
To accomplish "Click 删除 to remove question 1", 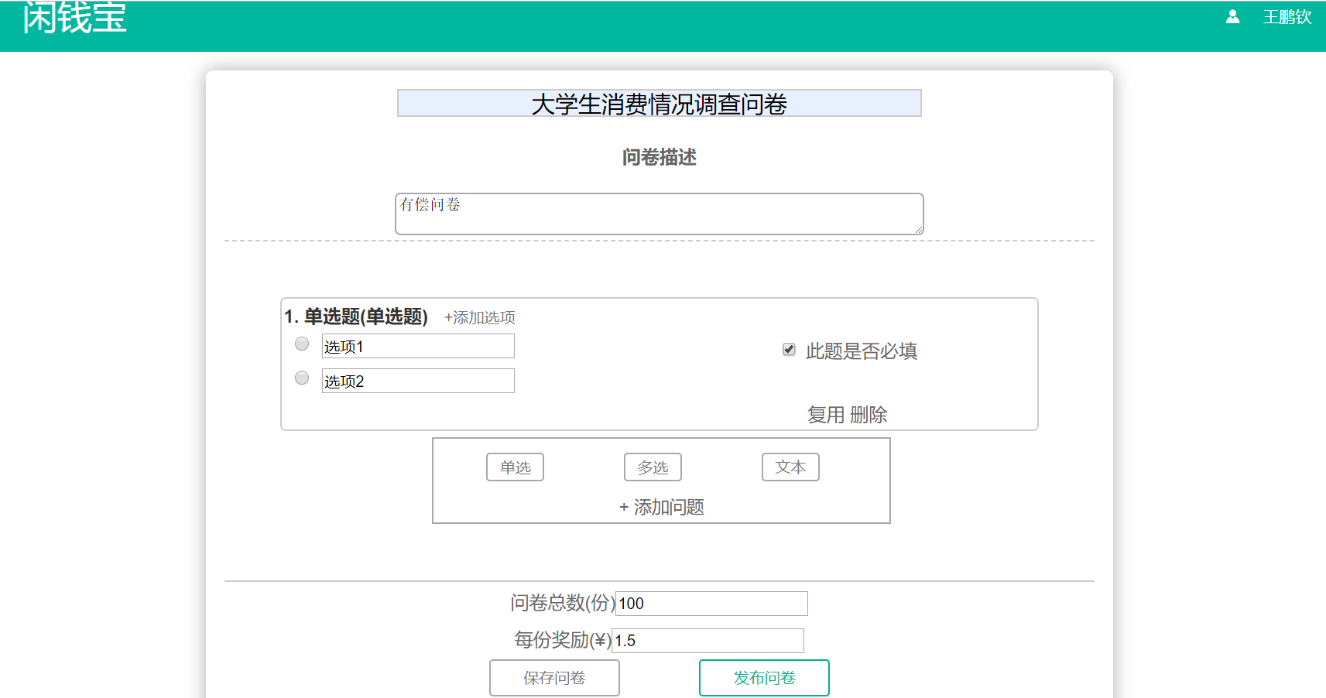I will (869, 415).
